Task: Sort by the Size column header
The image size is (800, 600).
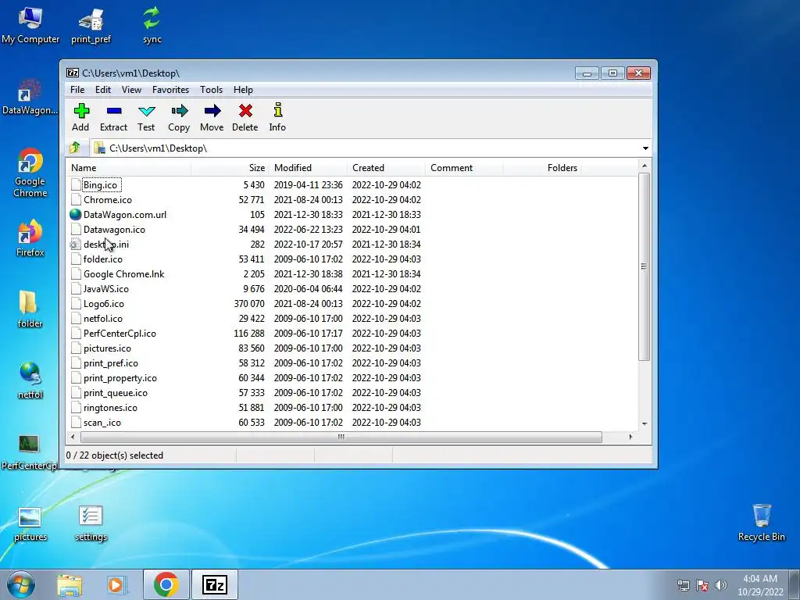Action: pyautogui.click(x=230, y=168)
